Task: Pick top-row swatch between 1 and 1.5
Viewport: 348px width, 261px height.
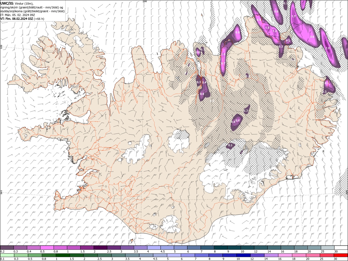Action: (74, 247)
